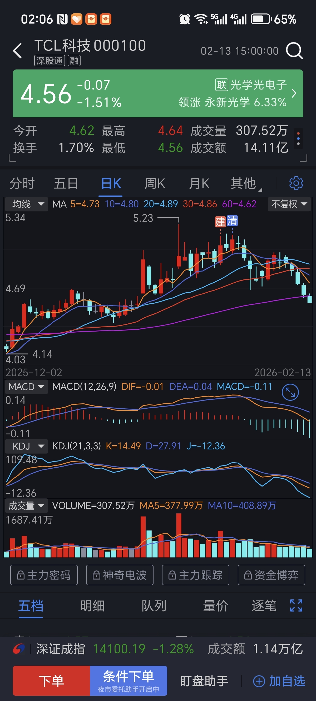Tap the 领涨 永新光学 6.33% sector leader text
316x701 pixels.
coord(232,102)
